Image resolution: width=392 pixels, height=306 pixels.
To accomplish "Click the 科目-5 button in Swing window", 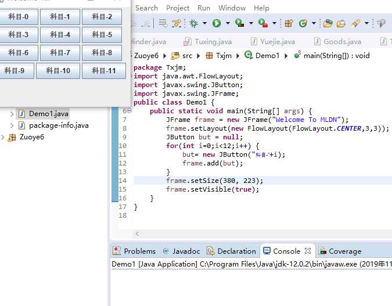I will (x=102, y=35).
